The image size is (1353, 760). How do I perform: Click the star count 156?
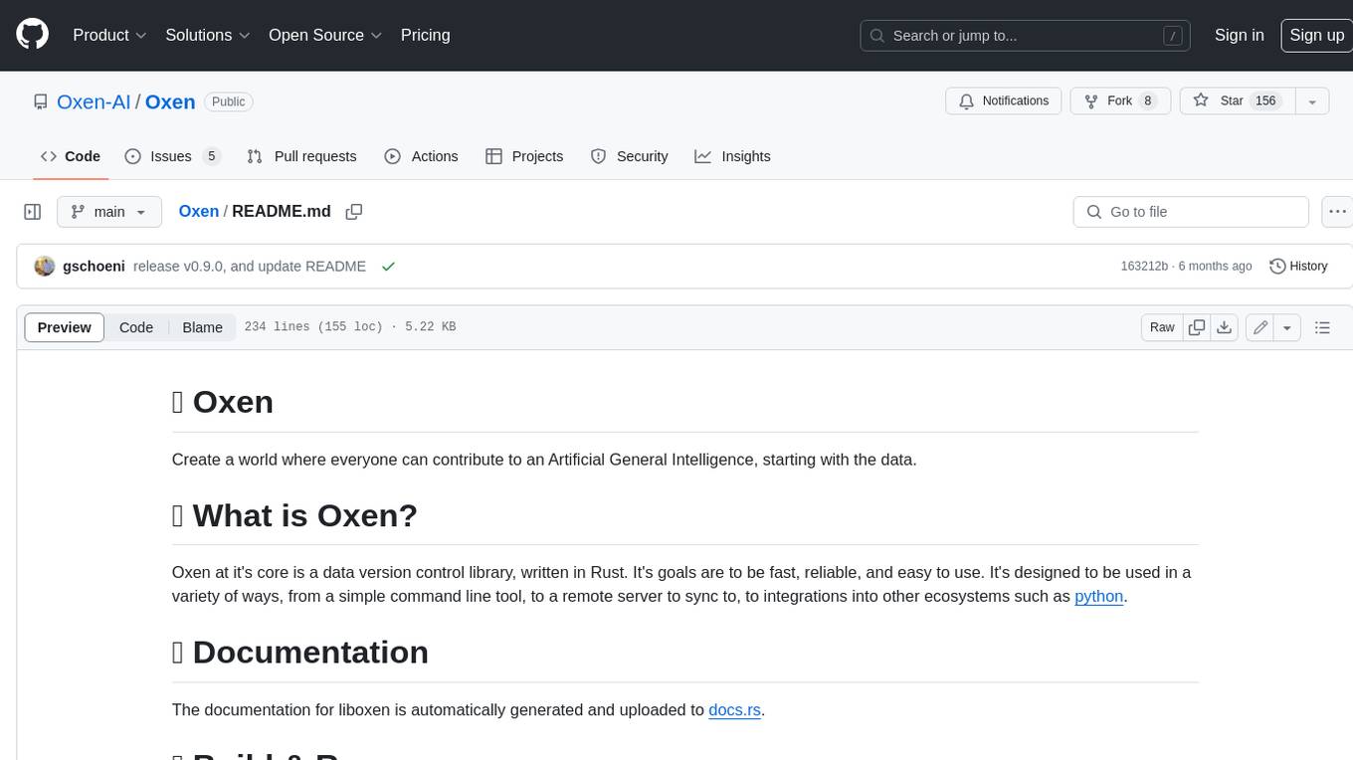click(x=1265, y=101)
